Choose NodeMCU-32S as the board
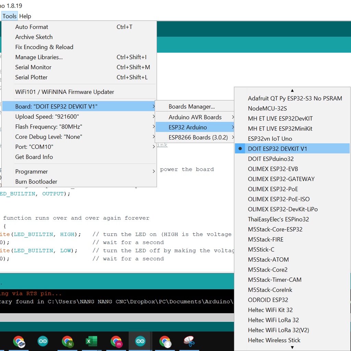 click(267, 108)
